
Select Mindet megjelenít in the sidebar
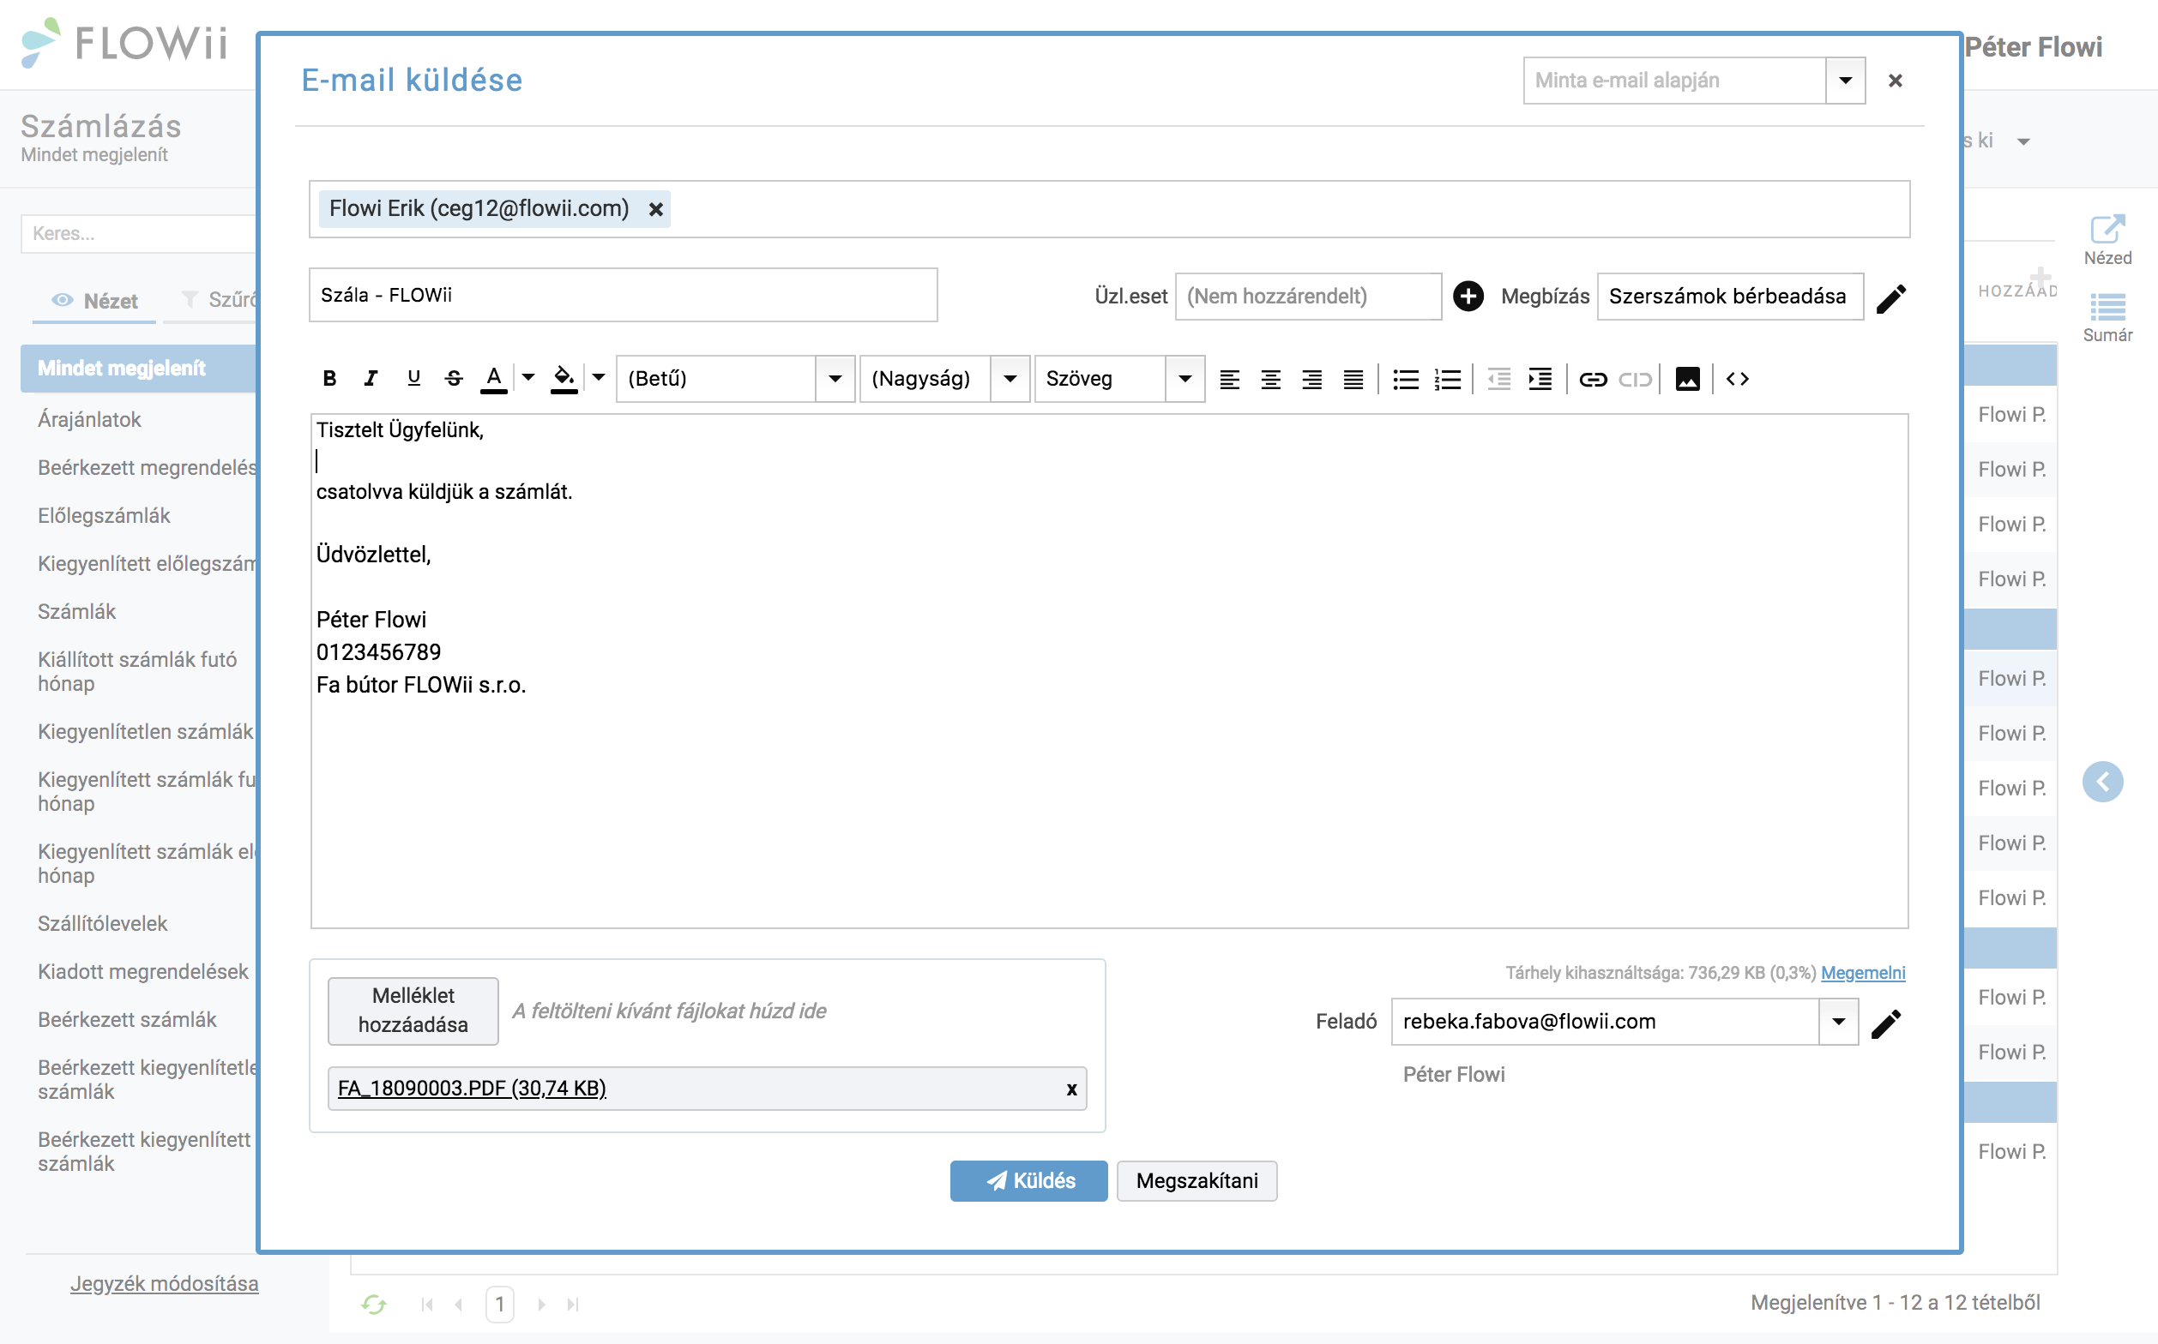click(139, 368)
